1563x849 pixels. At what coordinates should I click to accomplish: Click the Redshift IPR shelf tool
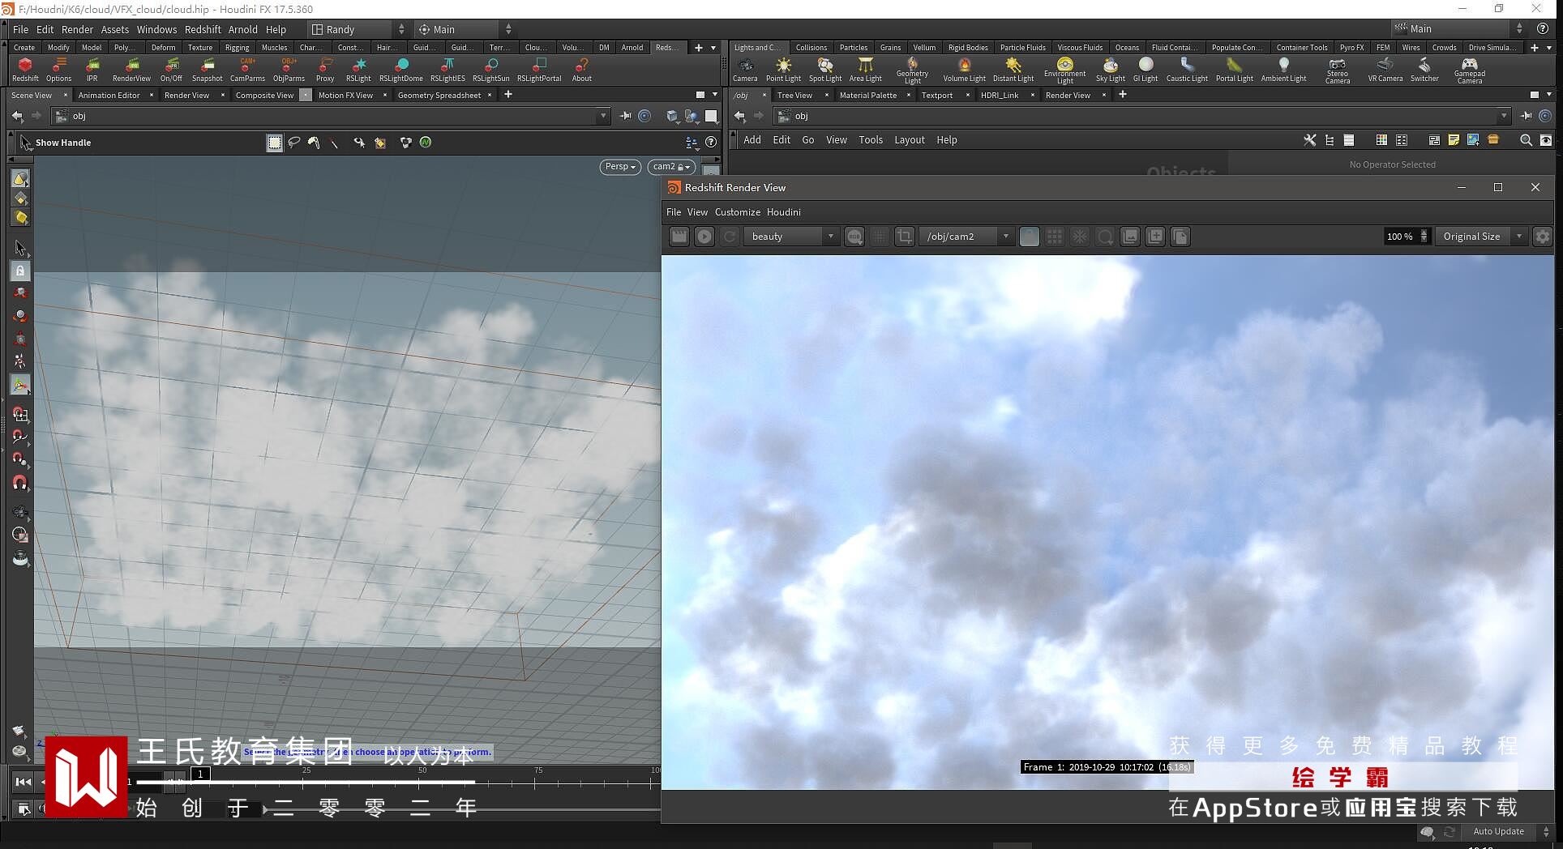tap(92, 70)
